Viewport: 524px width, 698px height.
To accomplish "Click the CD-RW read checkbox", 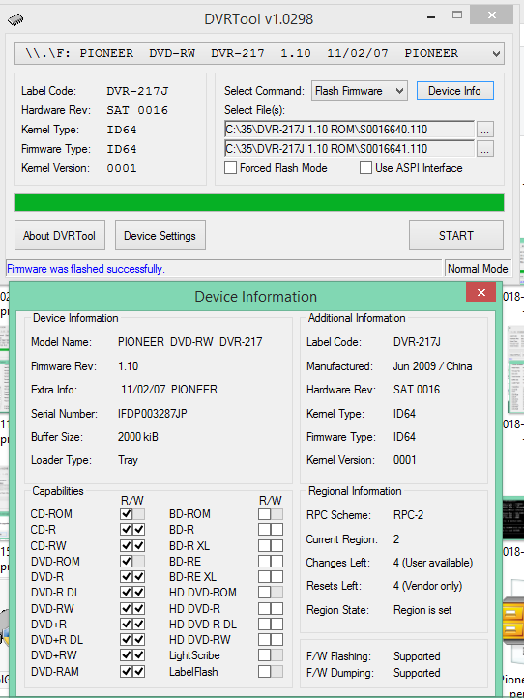I will pos(127,546).
